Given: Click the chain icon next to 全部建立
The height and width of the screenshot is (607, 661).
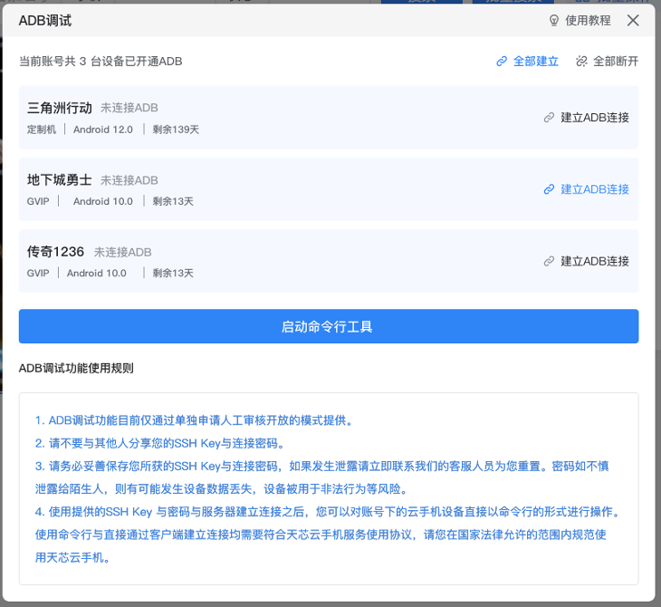Looking at the screenshot, I should tap(502, 62).
